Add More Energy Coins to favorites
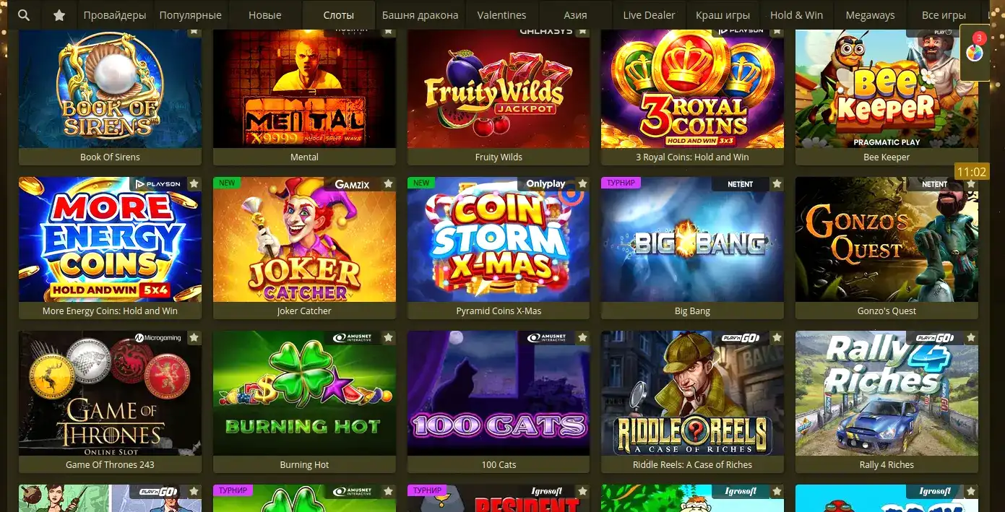Viewport: 1005px width, 512px height. click(194, 184)
